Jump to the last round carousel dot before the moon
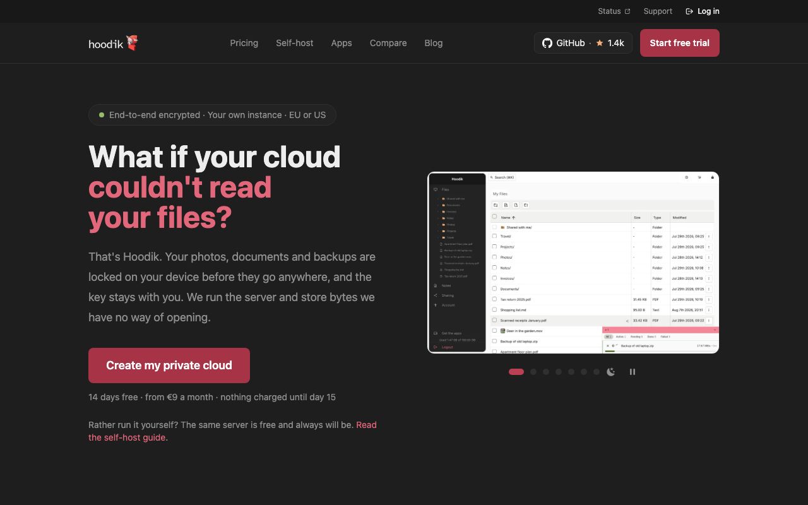 (597, 372)
